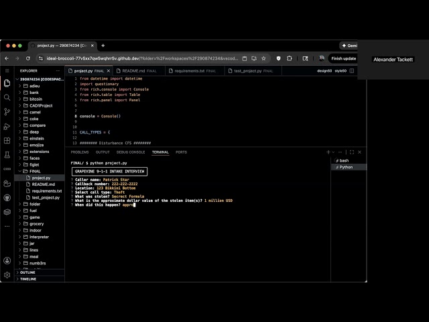This screenshot has width=429, height=322.
Task: Bookmark this page with the star icon
Action: (x=263, y=58)
